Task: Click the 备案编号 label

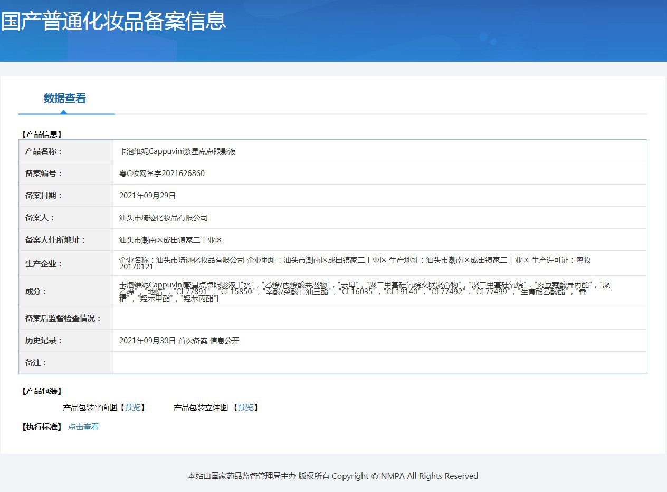Action: (x=44, y=173)
